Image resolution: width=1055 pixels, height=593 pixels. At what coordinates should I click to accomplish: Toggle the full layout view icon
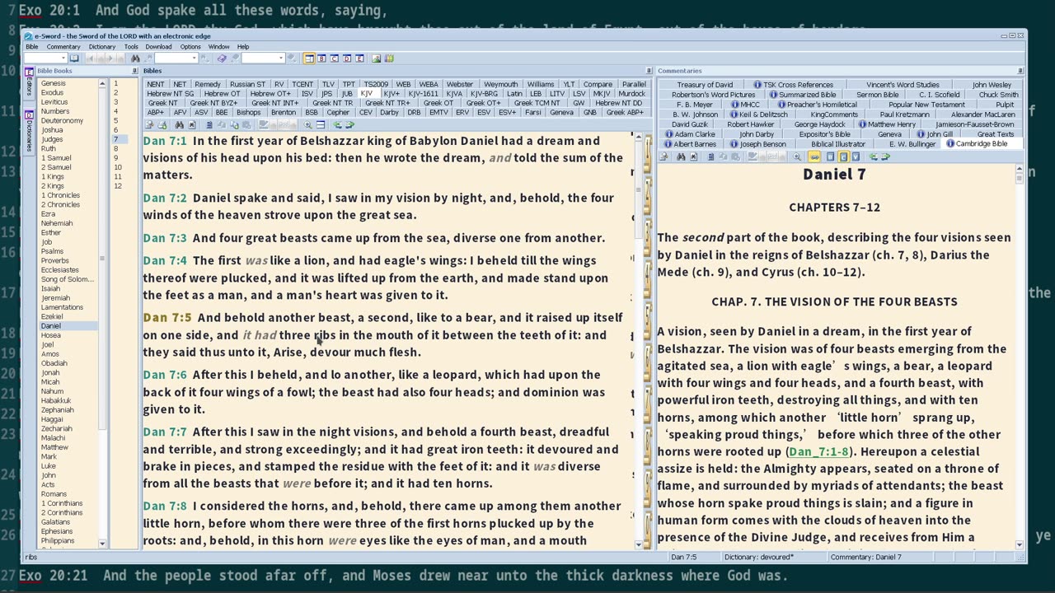[x=309, y=58]
